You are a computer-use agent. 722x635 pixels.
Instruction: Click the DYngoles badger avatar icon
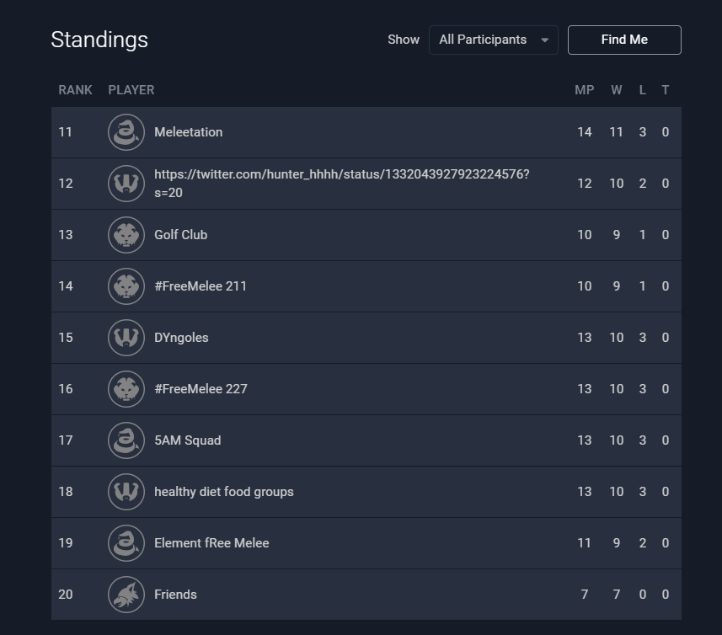click(x=126, y=338)
